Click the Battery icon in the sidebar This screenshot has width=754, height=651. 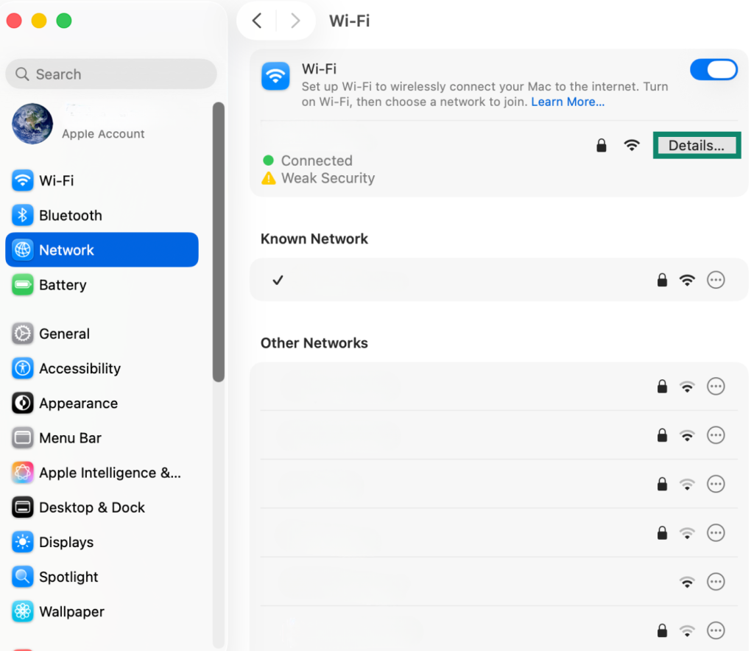[x=22, y=285]
